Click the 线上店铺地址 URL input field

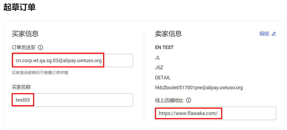click(215, 113)
